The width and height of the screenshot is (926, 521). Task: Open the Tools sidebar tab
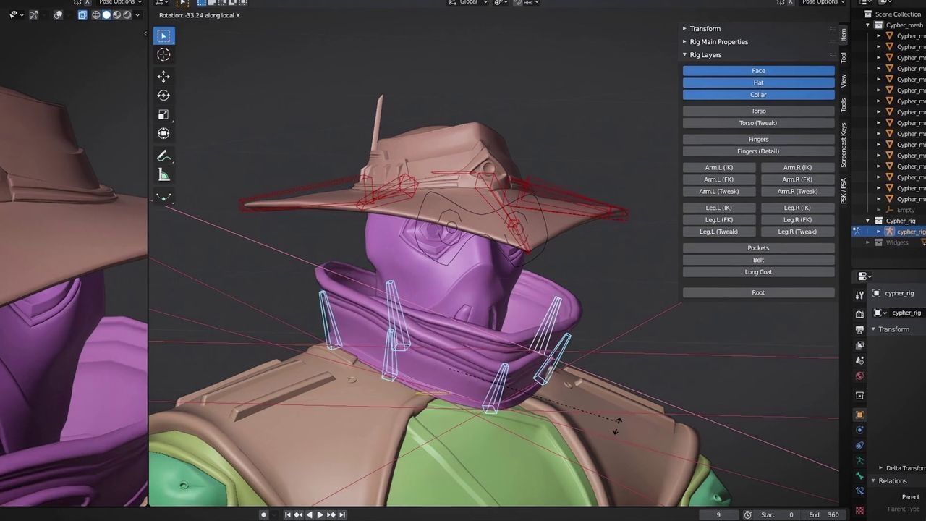point(844,105)
